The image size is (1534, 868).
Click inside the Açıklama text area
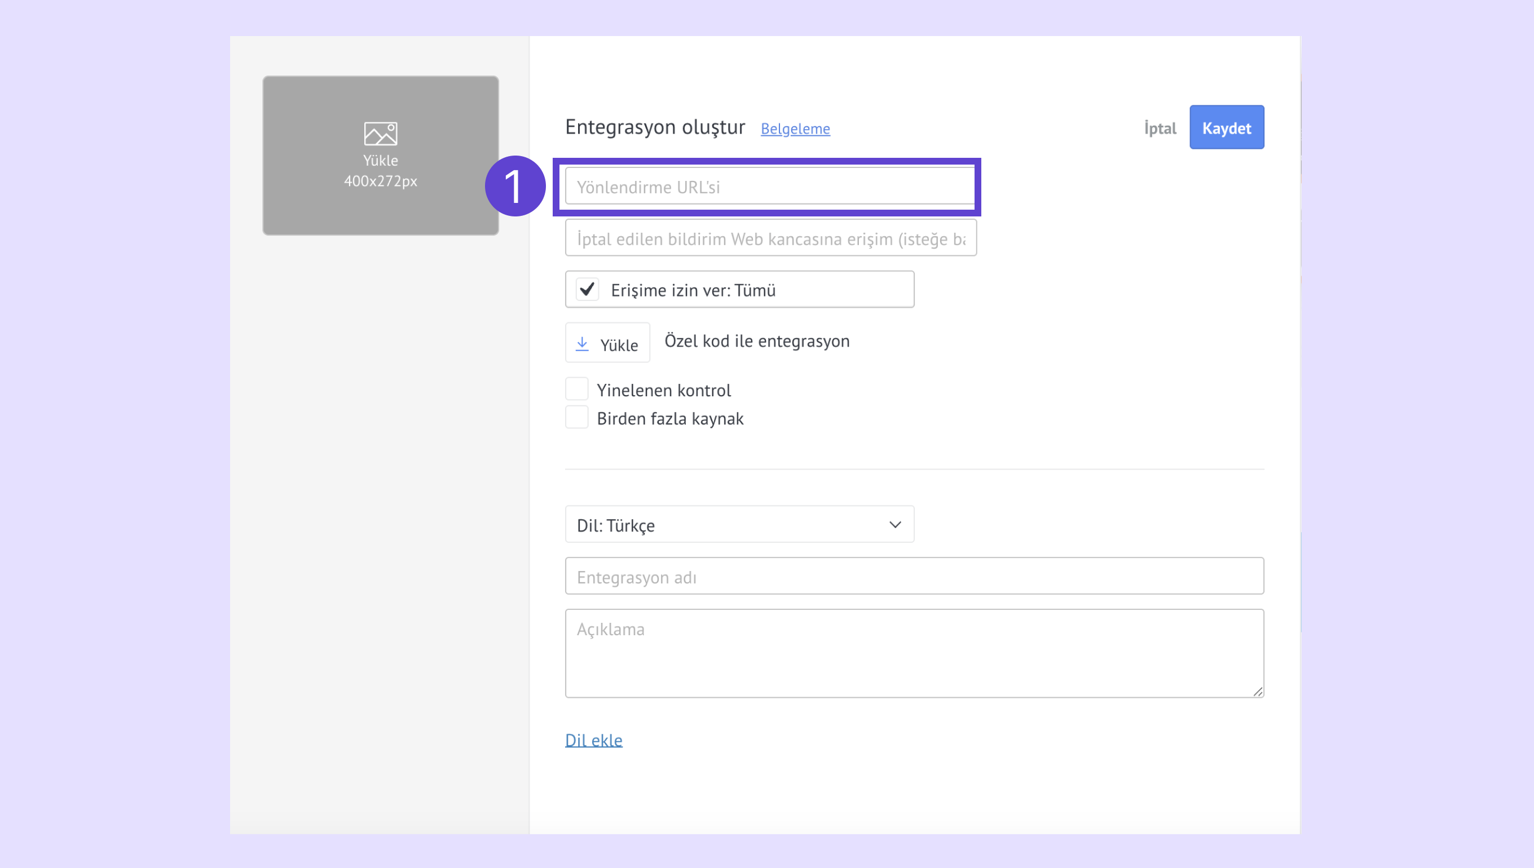(914, 653)
